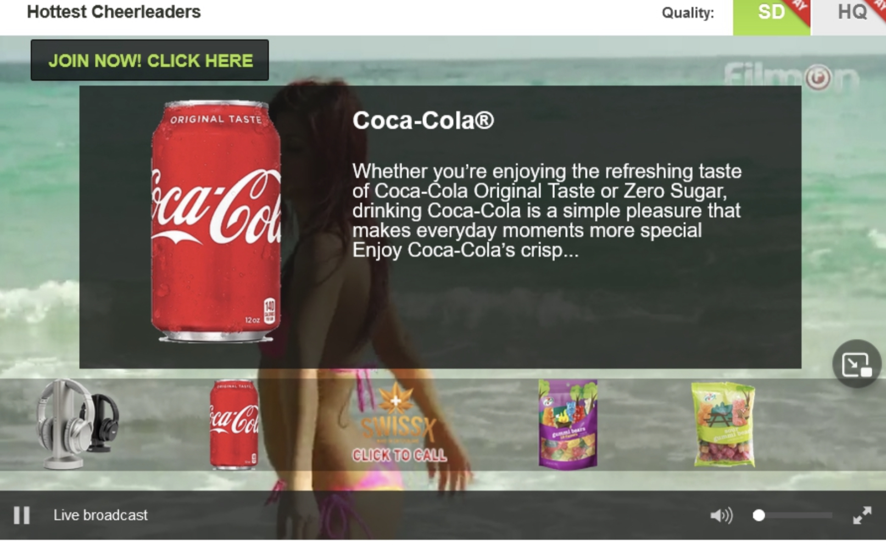Switch video quality to HQ
The image size is (886, 546).
[x=851, y=13]
